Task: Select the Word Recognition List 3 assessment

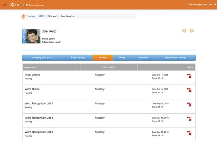Action: click(x=39, y=132)
